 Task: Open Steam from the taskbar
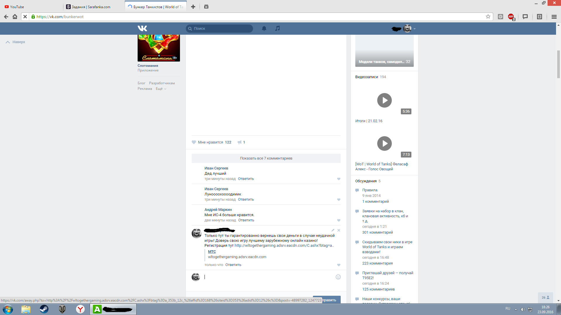click(x=44, y=309)
